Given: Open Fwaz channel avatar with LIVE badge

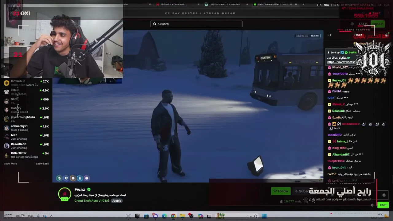Looking at the screenshot, I should (x=65, y=194).
